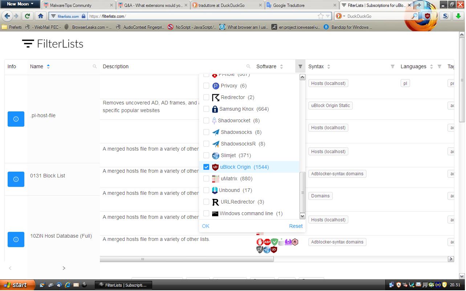The height and width of the screenshot is (291, 466).
Task: Switch to the Google Traduttore tab
Action: pyautogui.click(x=301, y=5)
